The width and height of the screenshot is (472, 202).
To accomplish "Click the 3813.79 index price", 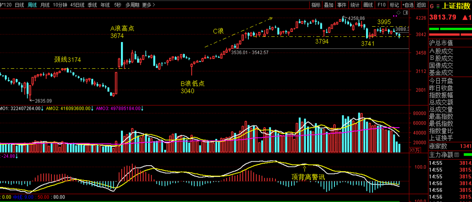I will tap(442, 17).
